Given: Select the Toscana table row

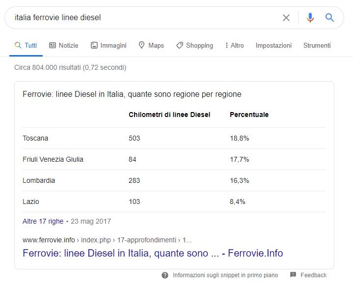Looking at the screenshot, I should [174, 138].
